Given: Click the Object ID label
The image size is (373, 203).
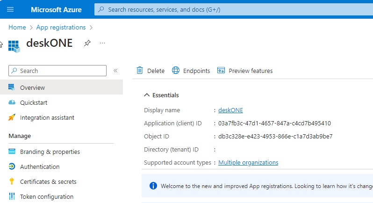Looking at the screenshot, I should 156,137.
